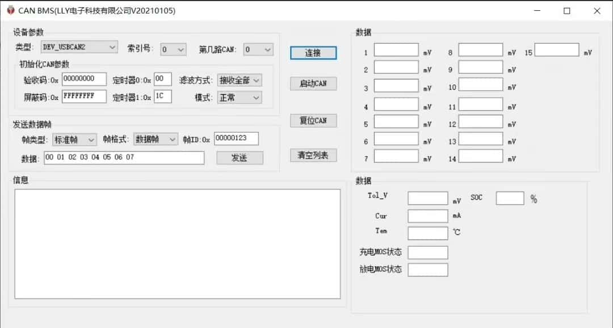The width and height of the screenshot is (613, 328).
Task: Click cell 5 voltage field
Action: [396, 121]
